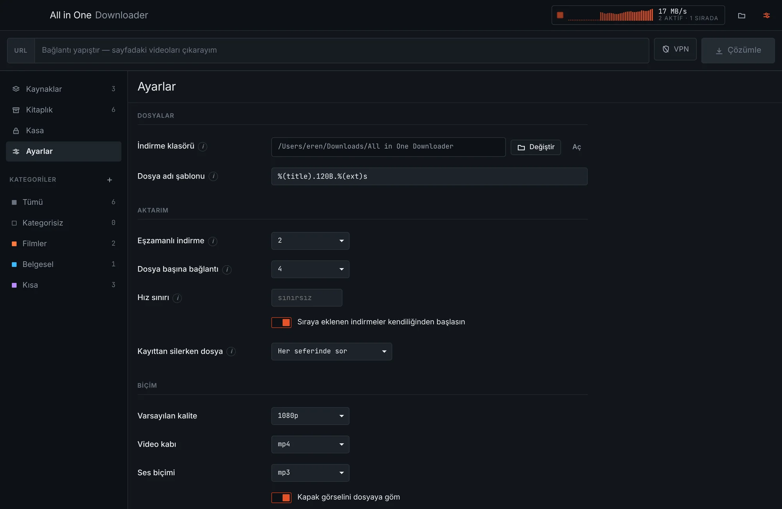
Task: Select Ayarlar in the sidebar
Action: pos(64,151)
